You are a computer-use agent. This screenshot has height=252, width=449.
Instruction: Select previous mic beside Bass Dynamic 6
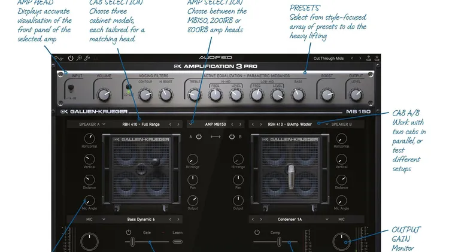click(170, 219)
